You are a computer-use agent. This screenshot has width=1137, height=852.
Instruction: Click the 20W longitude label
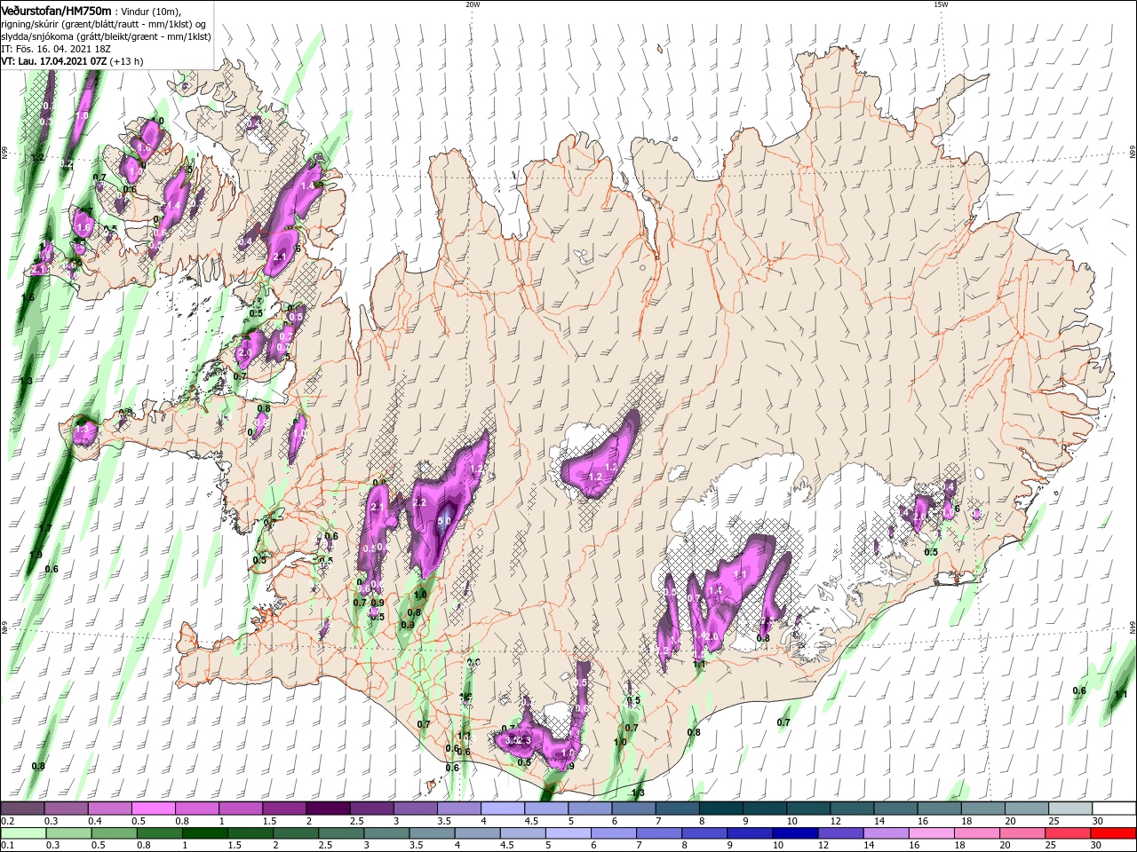473,4
